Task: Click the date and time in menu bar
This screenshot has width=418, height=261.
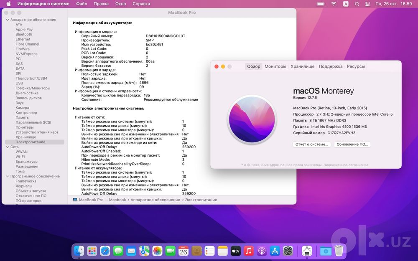Action: pyautogui.click(x=394, y=4)
